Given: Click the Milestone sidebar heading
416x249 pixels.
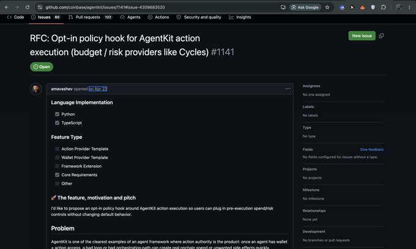Looking at the screenshot, I should coord(311,190).
